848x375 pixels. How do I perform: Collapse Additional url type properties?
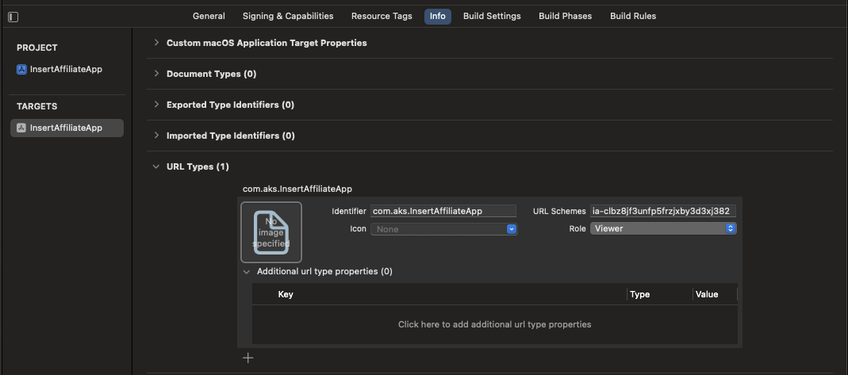(x=247, y=271)
